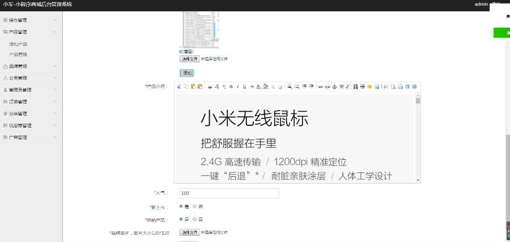Select 是 for 热销产品

coord(181,219)
